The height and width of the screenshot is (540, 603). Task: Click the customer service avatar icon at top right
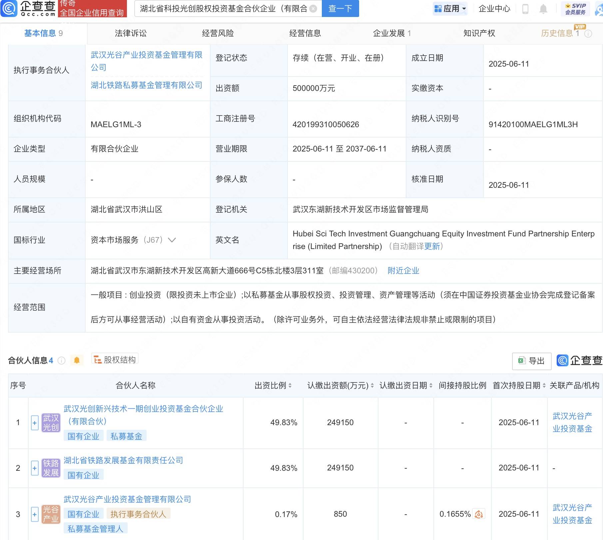[599, 9]
